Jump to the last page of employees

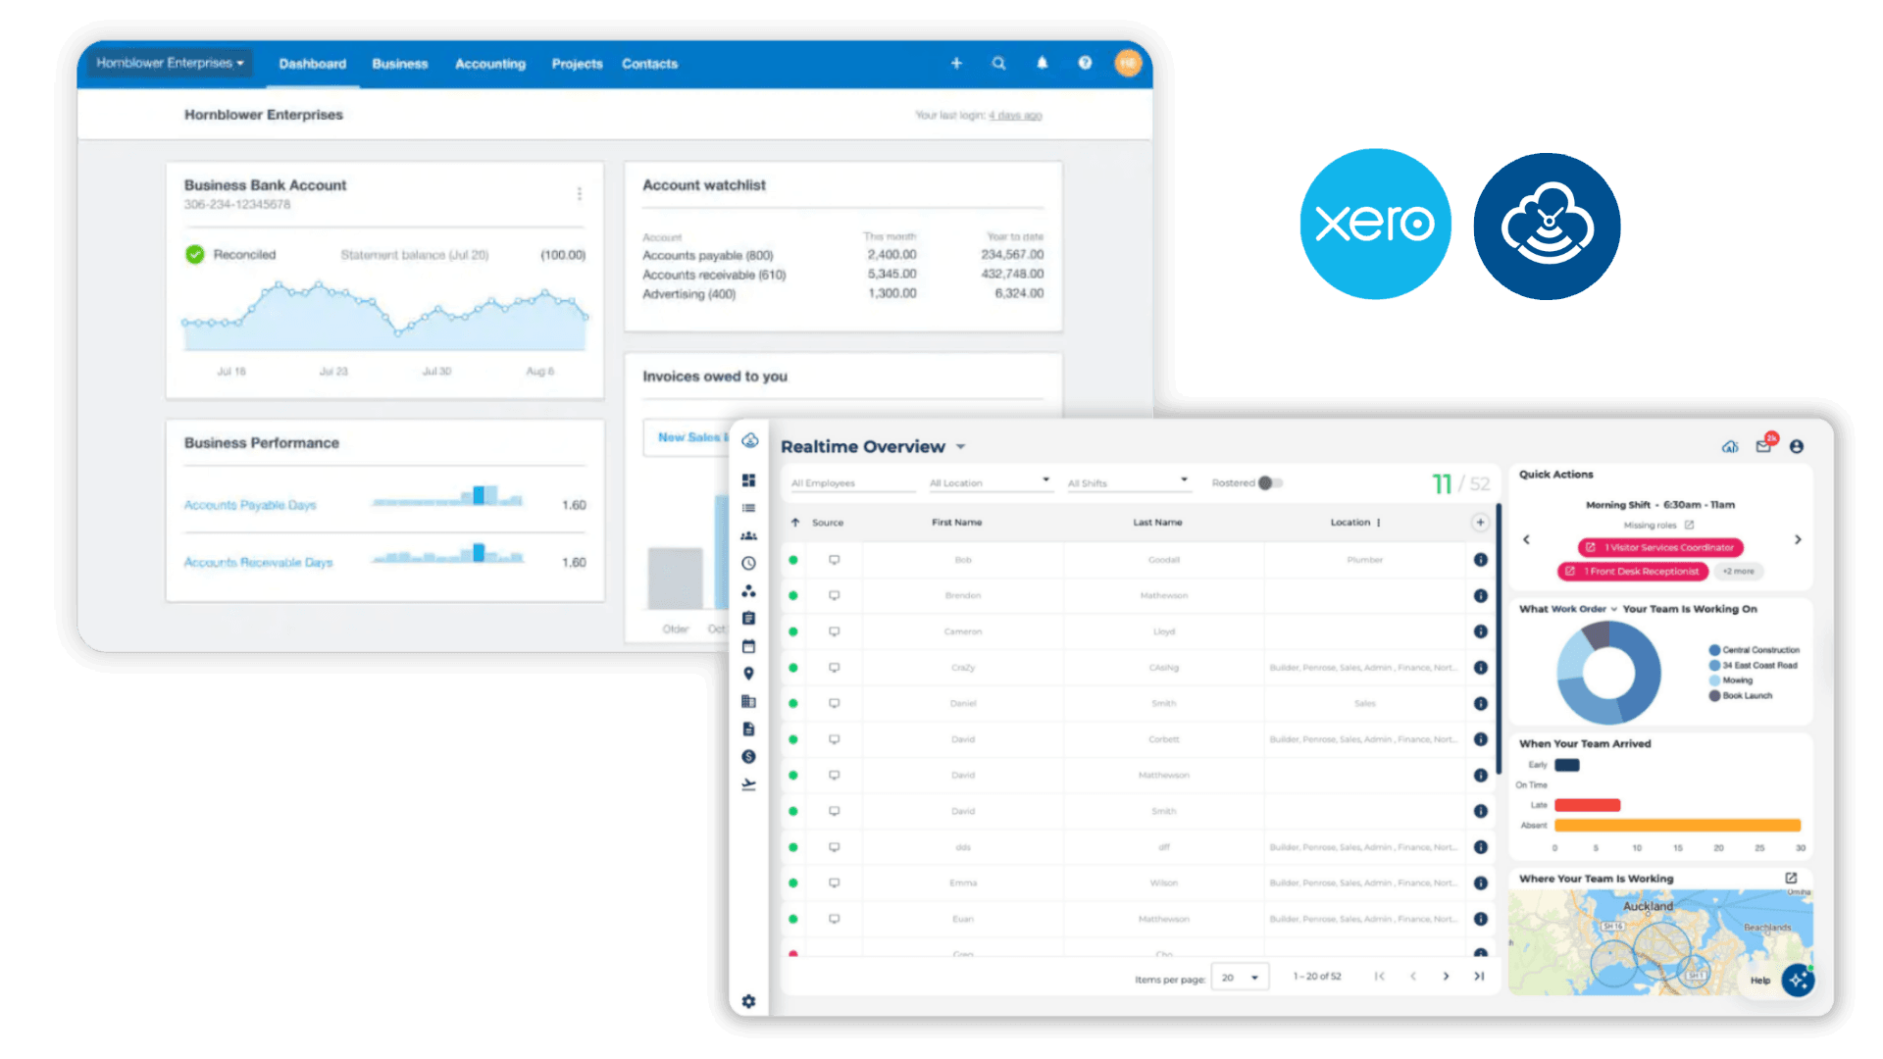point(1479,977)
